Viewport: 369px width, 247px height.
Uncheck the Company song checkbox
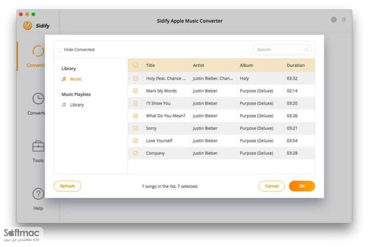coord(136,153)
